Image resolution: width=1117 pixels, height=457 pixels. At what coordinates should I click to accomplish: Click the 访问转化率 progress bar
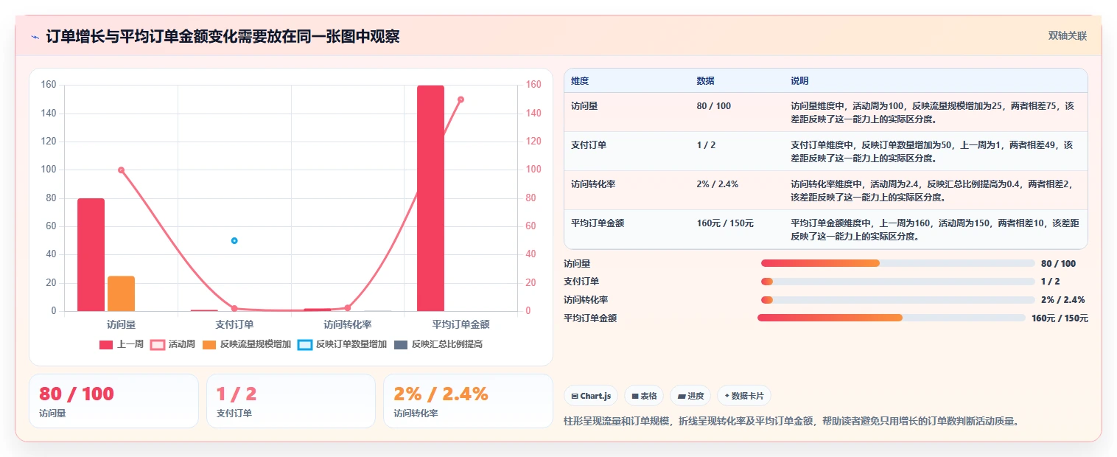point(898,300)
